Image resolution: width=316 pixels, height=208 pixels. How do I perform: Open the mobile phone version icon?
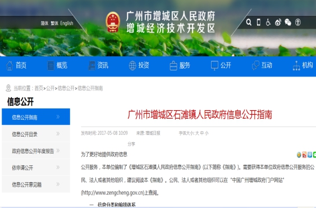coord(259,22)
